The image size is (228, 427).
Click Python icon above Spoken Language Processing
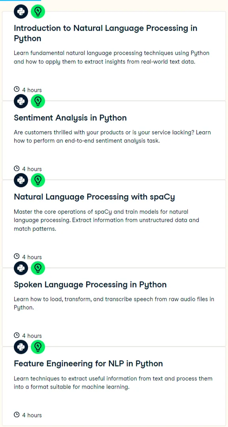pos(21,268)
